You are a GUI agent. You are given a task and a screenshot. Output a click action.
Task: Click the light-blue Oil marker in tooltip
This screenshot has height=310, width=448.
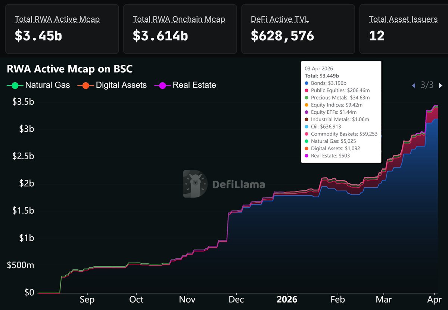306,126
